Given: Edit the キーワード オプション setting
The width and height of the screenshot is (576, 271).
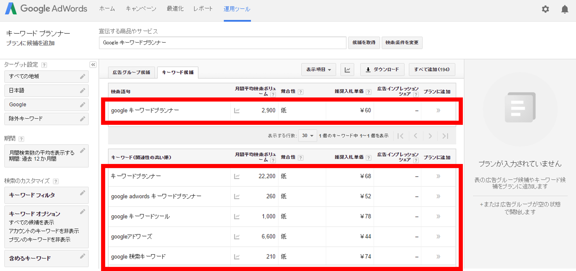Looking at the screenshot, I should (82, 212).
